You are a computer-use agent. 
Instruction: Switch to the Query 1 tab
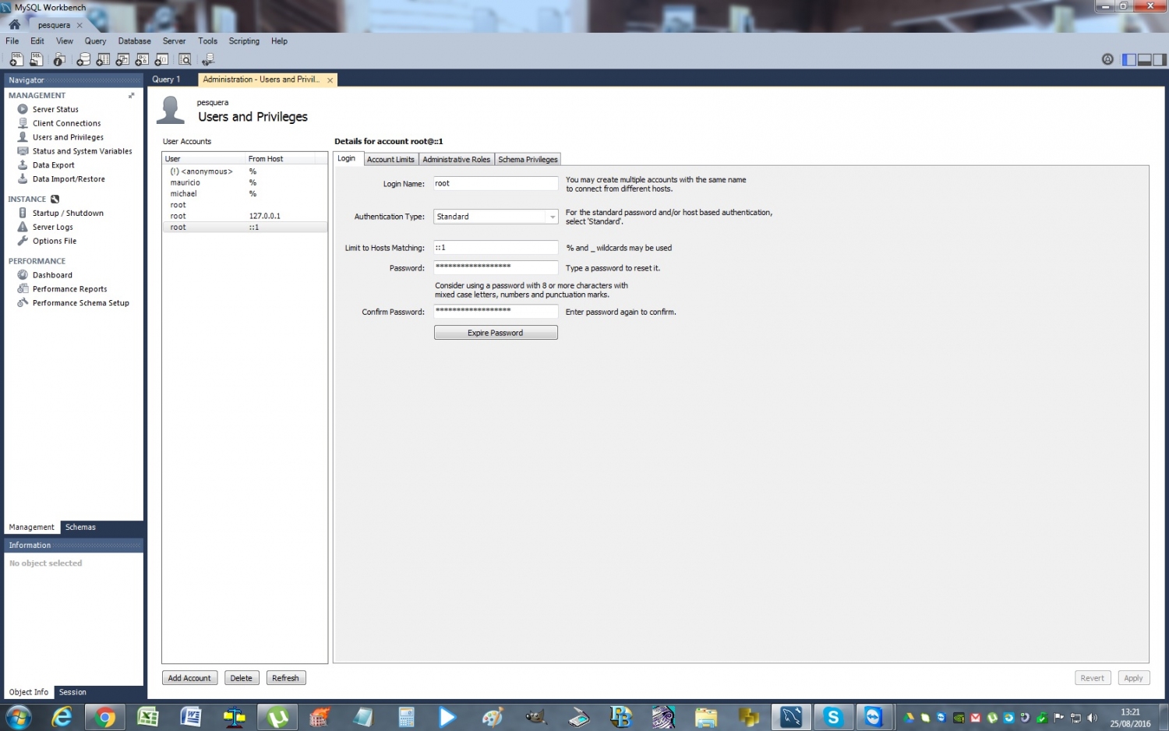166,79
